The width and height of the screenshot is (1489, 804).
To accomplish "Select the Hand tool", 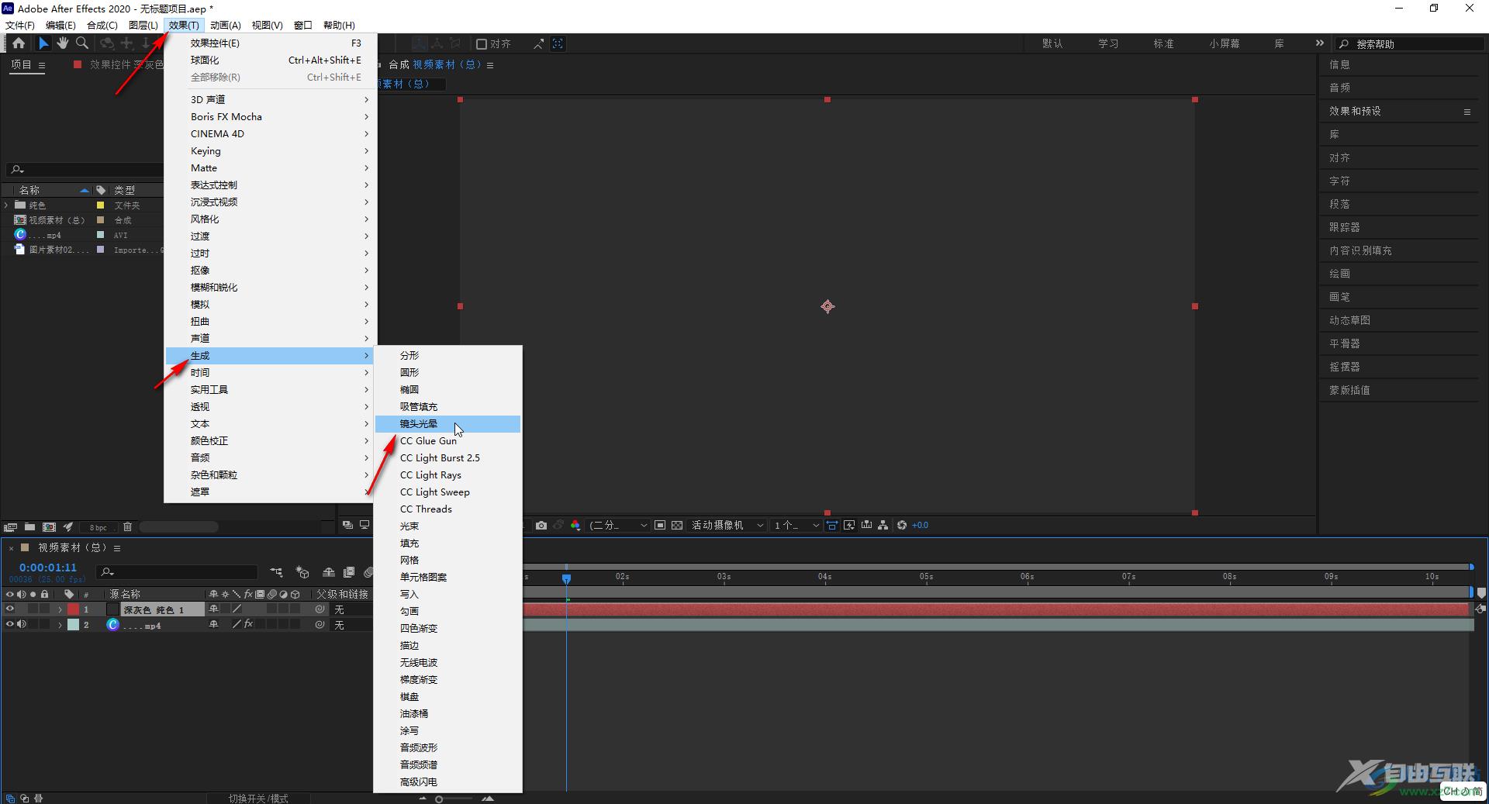I will 63,43.
